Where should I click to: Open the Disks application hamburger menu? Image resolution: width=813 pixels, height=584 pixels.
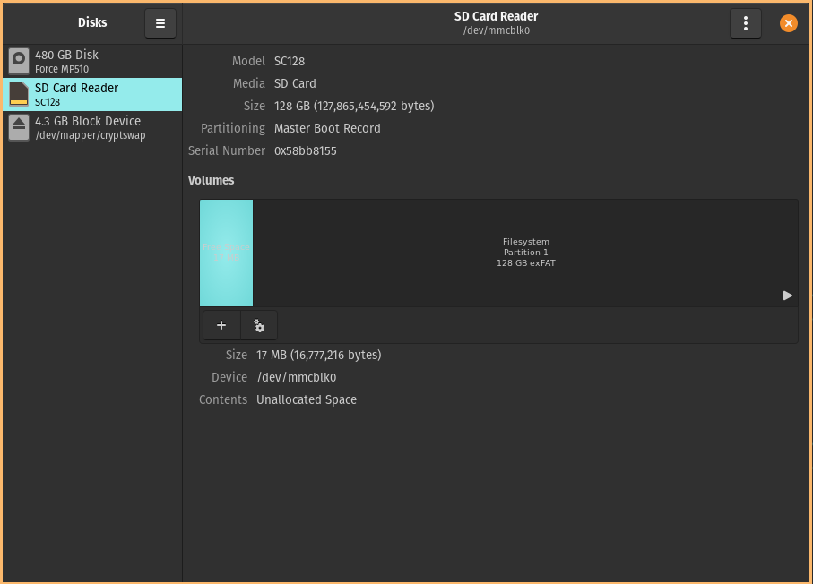pyautogui.click(x=160, y=23)
